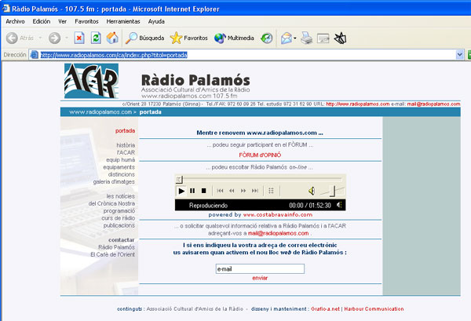This screenshot has height=321, width=471.
Task: Play the media player stream
Action: pos(181,191)
